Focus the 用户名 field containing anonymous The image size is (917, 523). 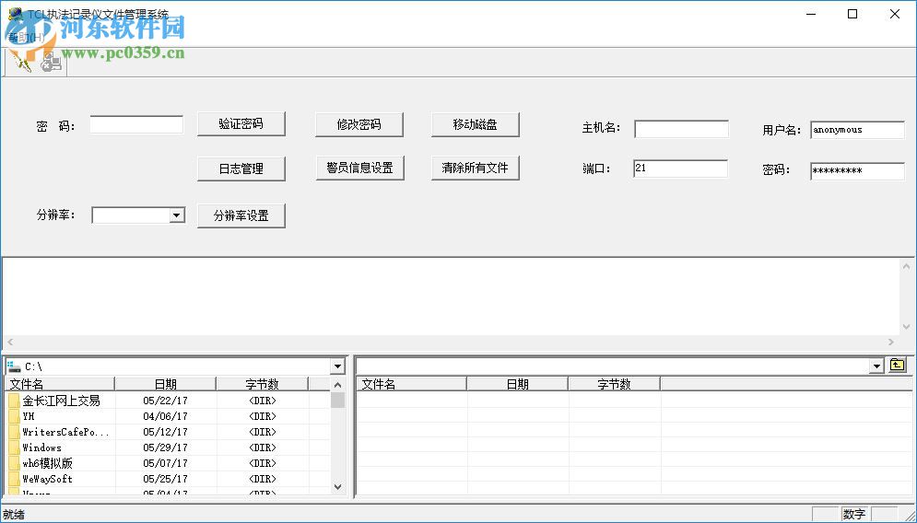[x=857, y=130]
